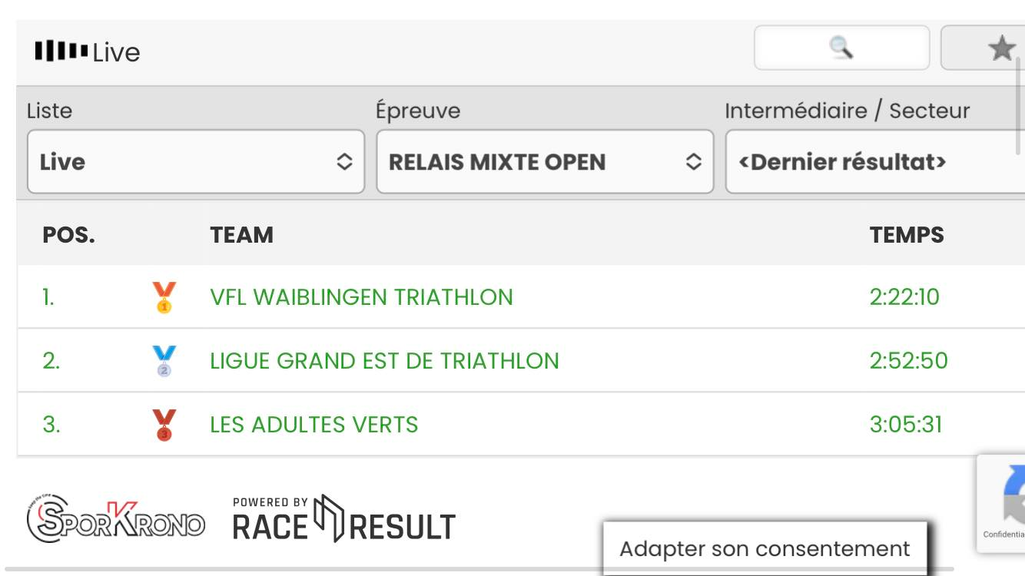
Task: Click the silver medal icon
Action: tap(164, 361)
